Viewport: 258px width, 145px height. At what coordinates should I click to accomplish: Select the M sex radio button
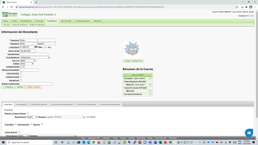pos(48,48)
